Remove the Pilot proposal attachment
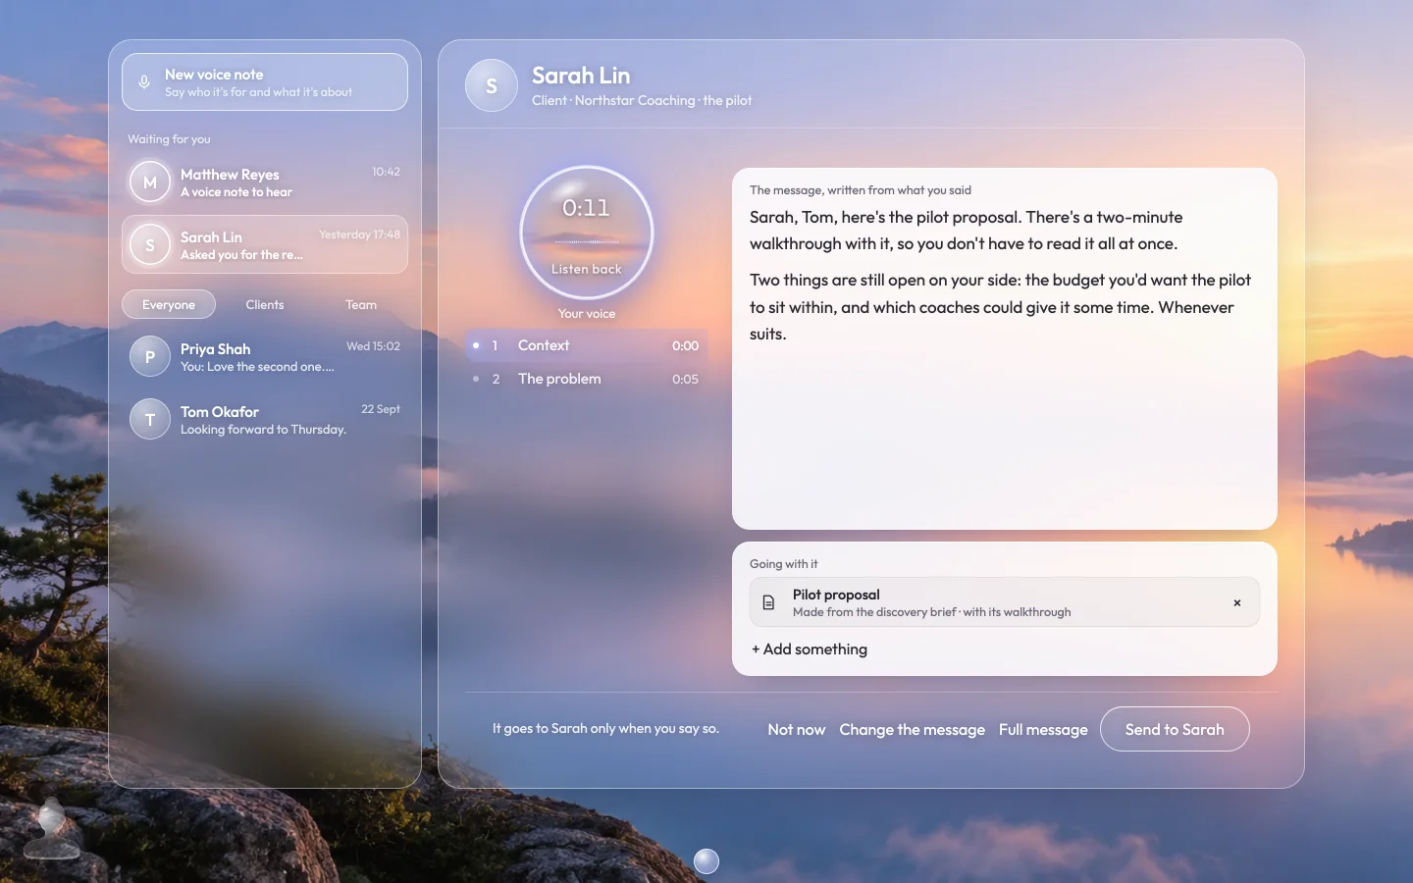The width and height of the screenshot is (1413, 883). [x=1237, y=602]
